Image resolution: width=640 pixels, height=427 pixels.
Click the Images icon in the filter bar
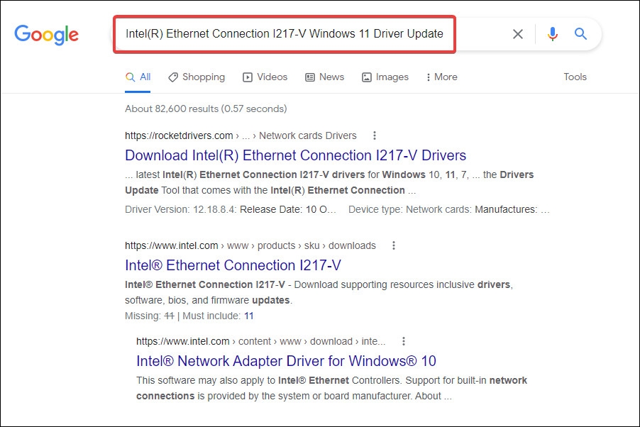(366, 77)
